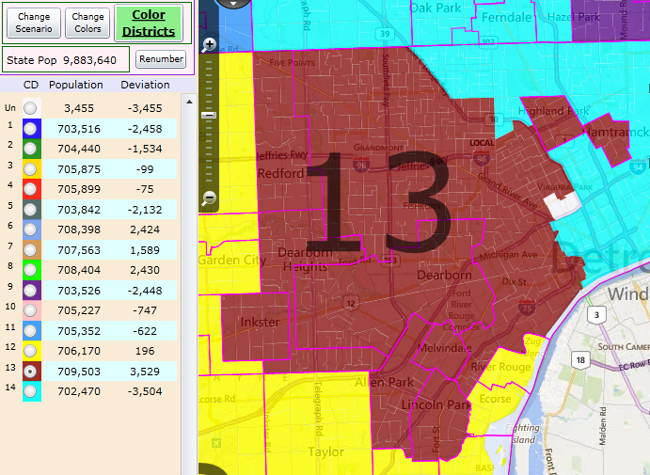The image size is (650, 475).
Task: Click the Route 12 highway marker
Action: [x=351, y=303]
